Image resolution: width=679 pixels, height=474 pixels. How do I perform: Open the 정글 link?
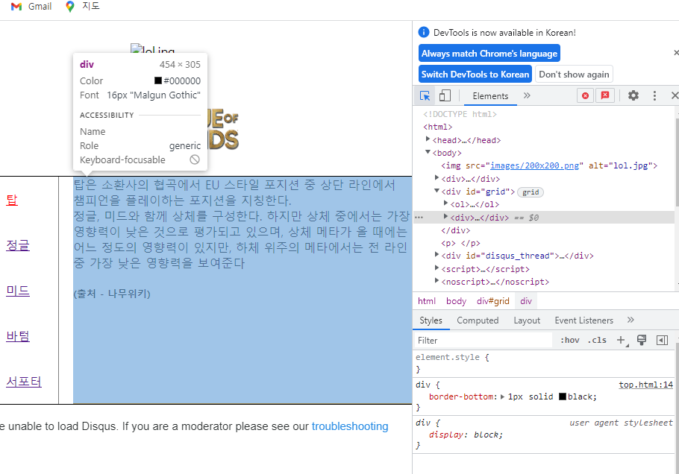coord(18,245)
